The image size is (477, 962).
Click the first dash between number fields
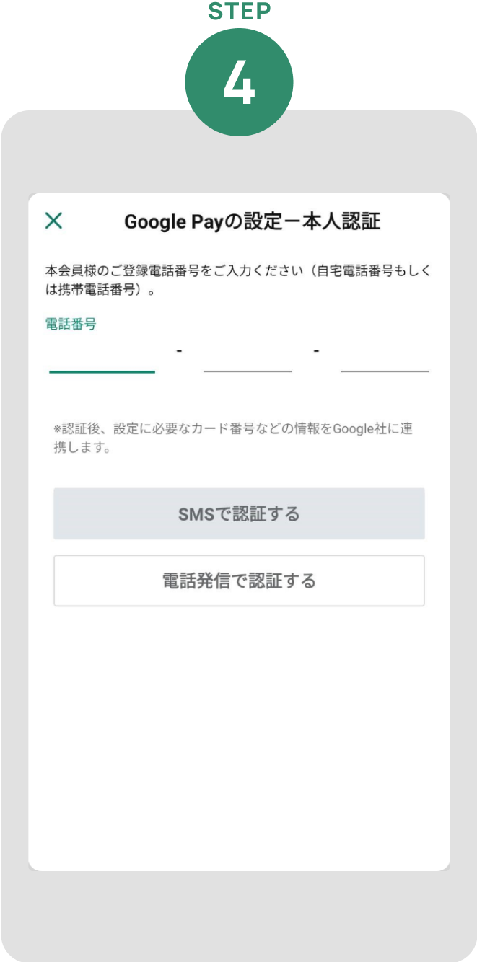coord(178,351)
